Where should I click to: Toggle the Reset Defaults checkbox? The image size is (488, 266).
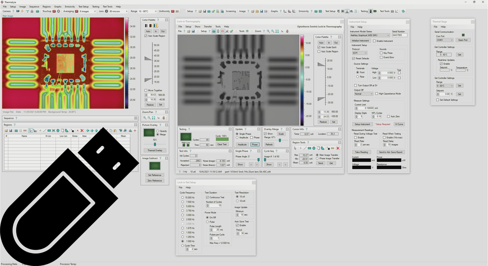tap(353, 58)
